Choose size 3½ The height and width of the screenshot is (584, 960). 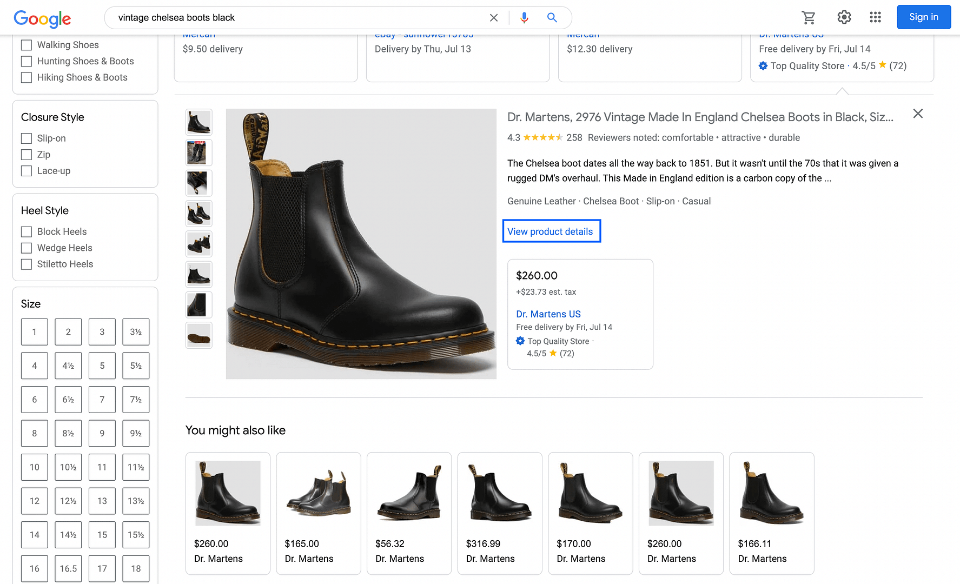pos(136,332)
